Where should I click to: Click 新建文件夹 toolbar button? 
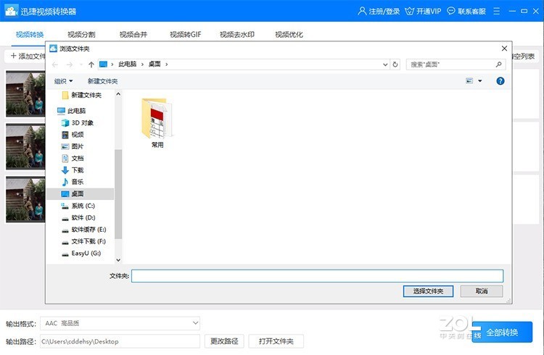coord(103,81)
